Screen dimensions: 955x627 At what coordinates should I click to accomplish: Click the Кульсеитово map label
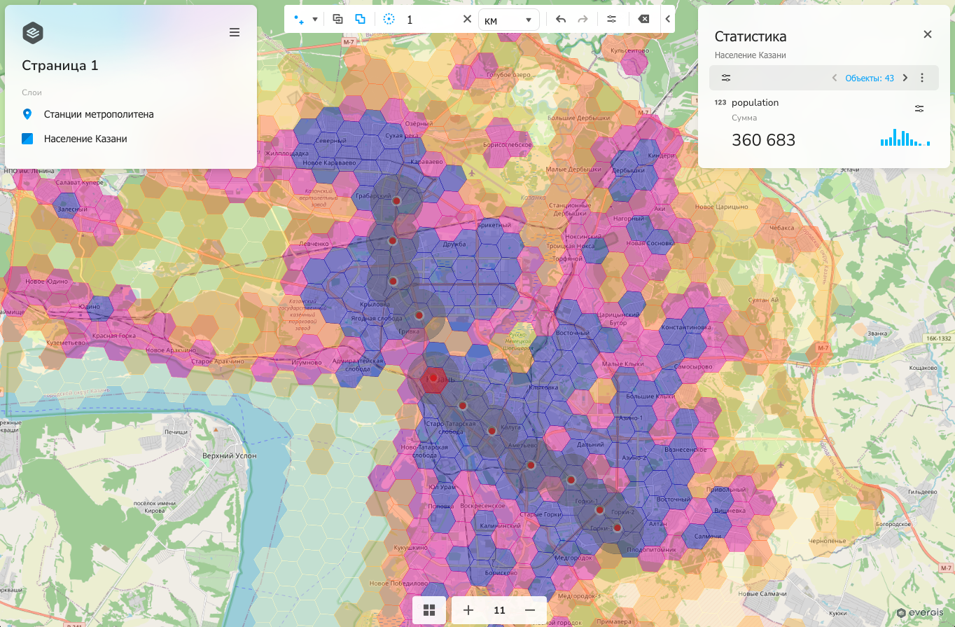click(x=630, y=51)
